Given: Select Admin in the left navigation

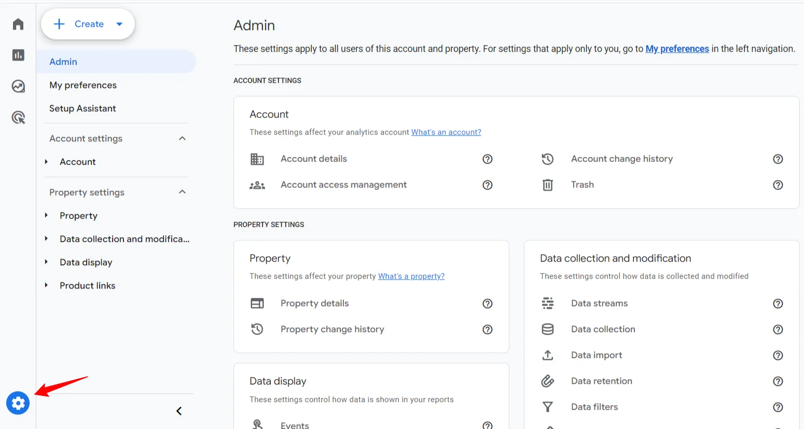Looking at the screenshot, I should [x=116, y=62].
